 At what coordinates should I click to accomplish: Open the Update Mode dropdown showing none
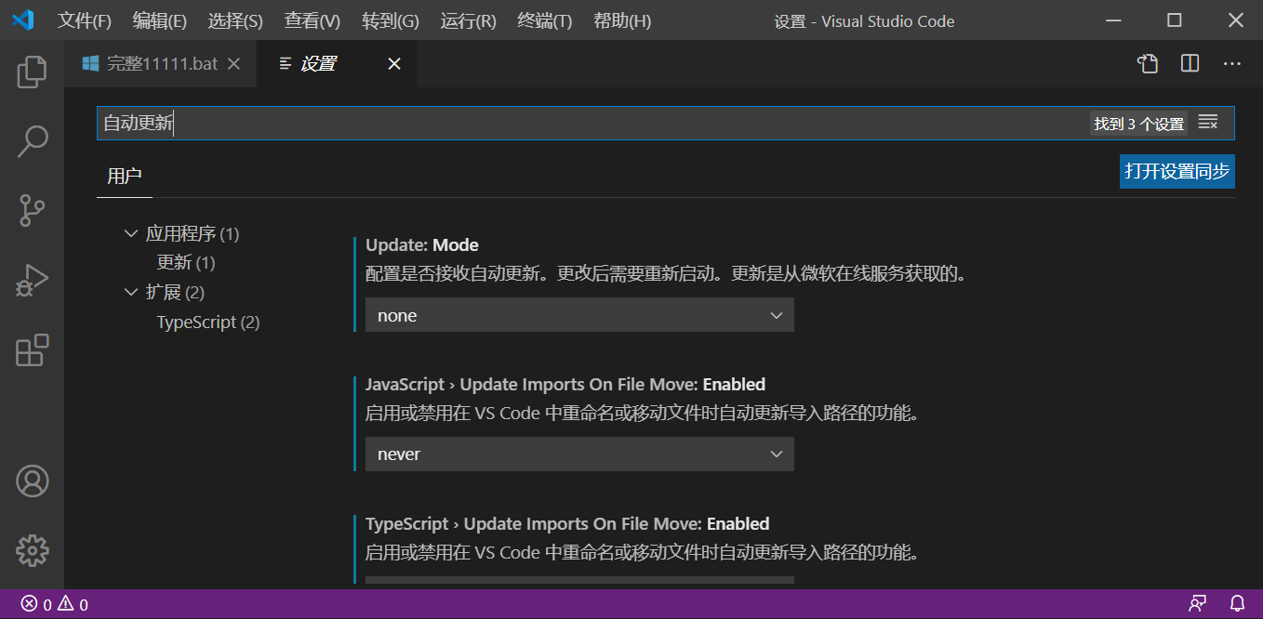[x=579, y=315]
